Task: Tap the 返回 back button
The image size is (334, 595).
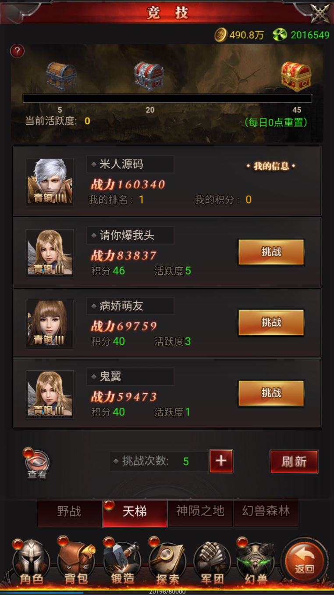Action: click(304, 561)
